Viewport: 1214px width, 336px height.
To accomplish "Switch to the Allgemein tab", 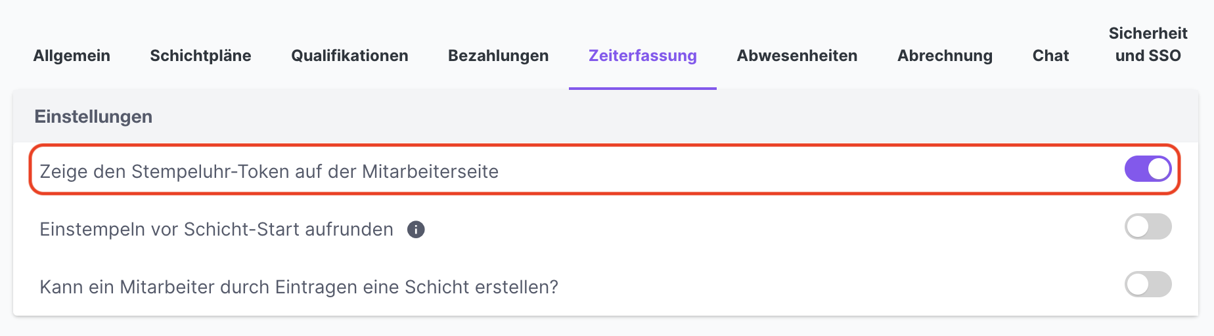I will [72, 56].
